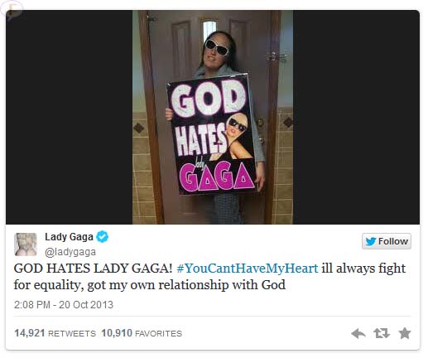The height and width of the screenshot is (363, 428).
Task: Click the black area left of the photo
Action: pos(69,117)
